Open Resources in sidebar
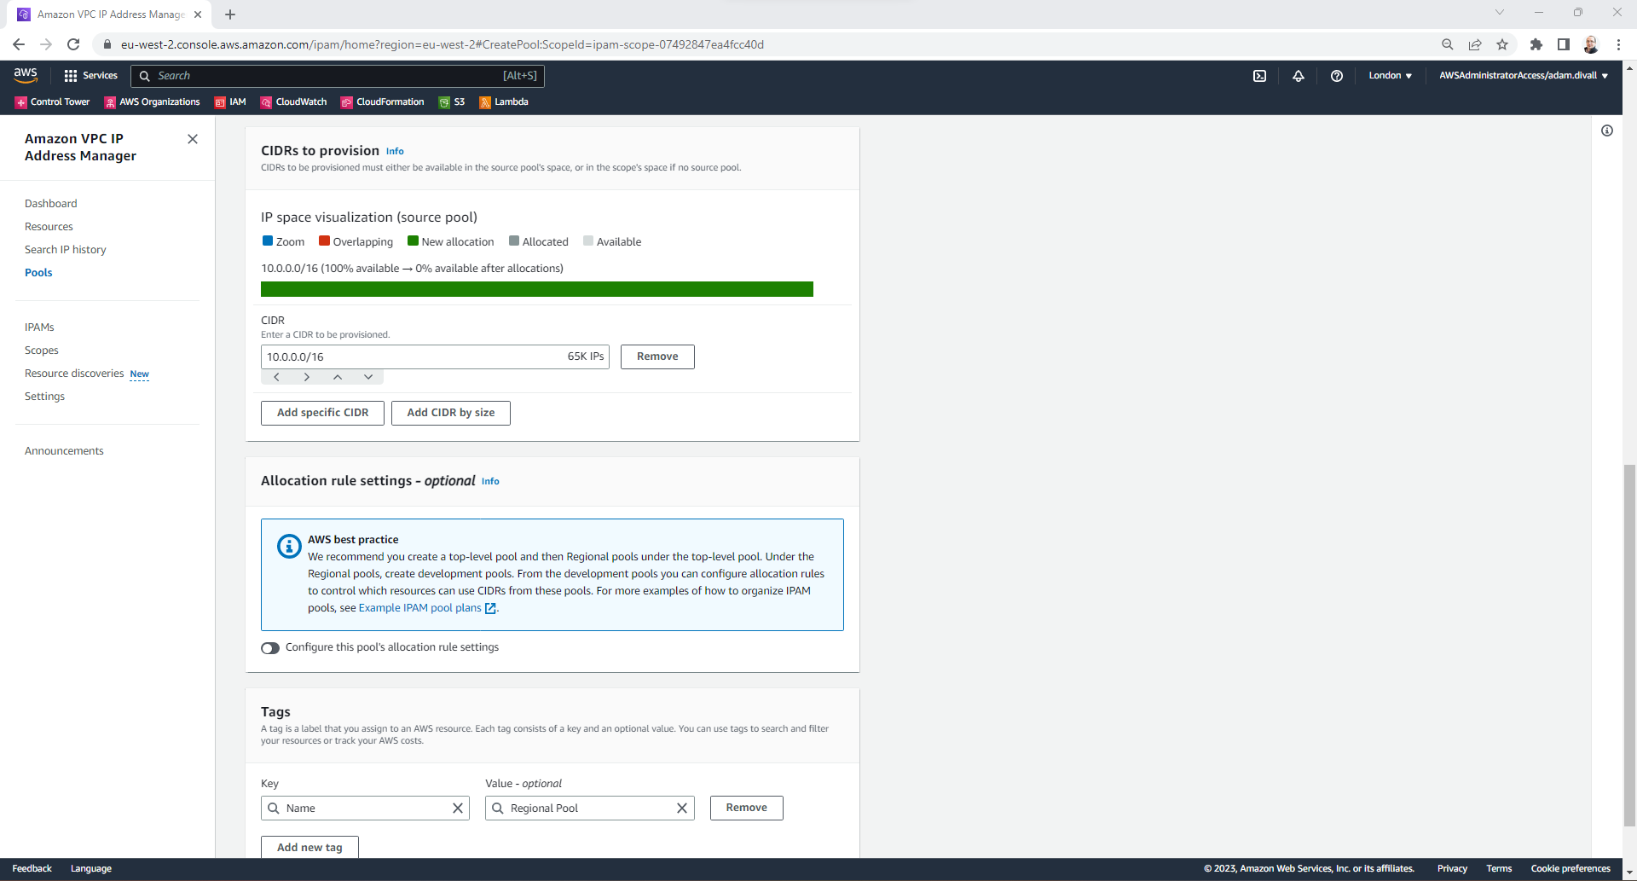The width and height of the screenshot is (1637, 881). (x=49, y=227)
